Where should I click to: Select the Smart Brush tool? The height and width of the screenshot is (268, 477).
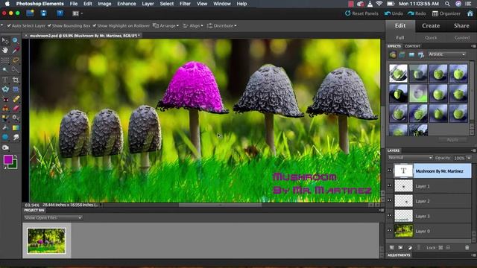pos(16,118)
